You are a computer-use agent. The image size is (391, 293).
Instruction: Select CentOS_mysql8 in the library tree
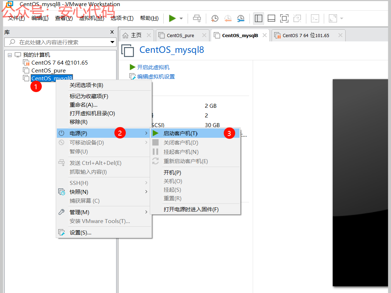tap(52, 78)
